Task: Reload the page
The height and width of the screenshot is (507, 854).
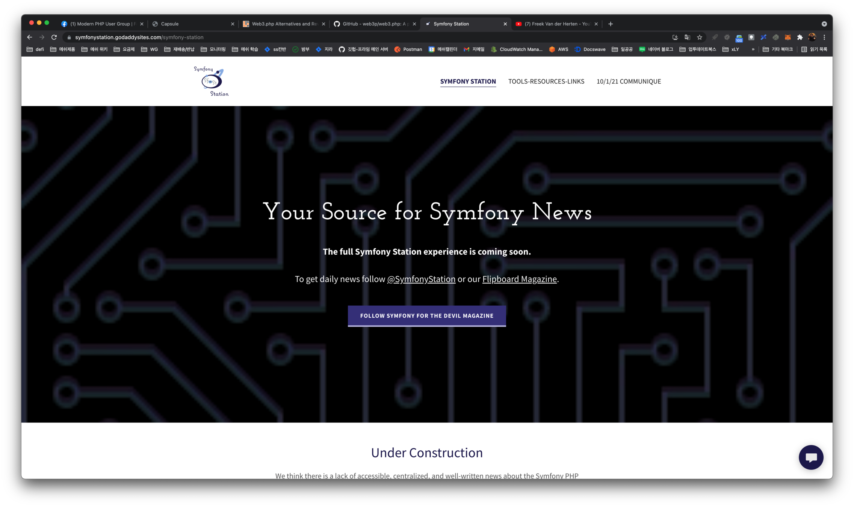Action: click(54, 37)
